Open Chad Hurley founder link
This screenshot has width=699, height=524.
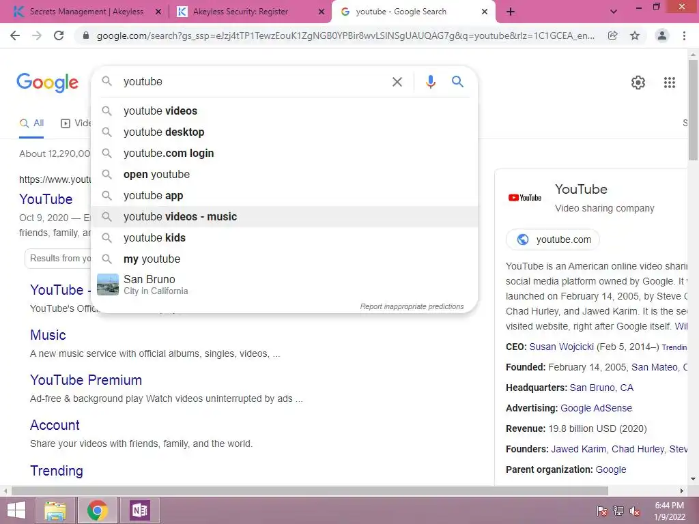click(638, 450)
